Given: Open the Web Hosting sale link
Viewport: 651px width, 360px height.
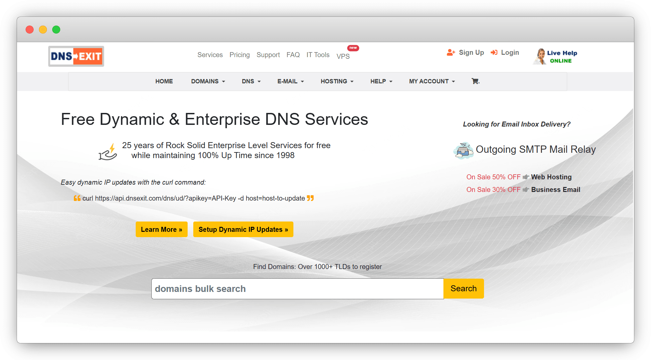Looking at the screenshot, I should (x=551, y=177).
